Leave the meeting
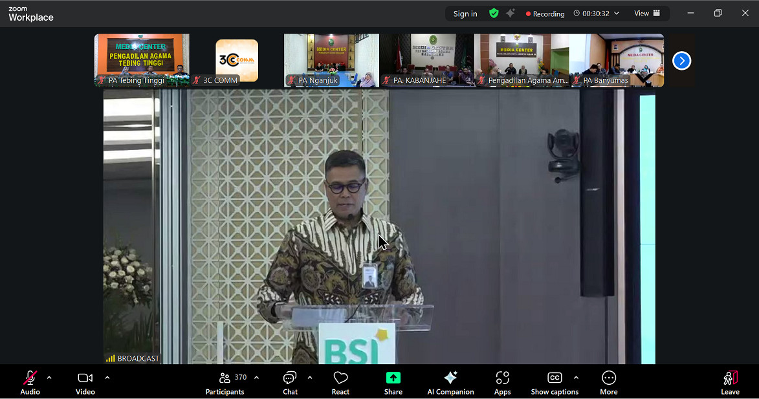This screenshot has width=759, height=399. tap(730, 382)
